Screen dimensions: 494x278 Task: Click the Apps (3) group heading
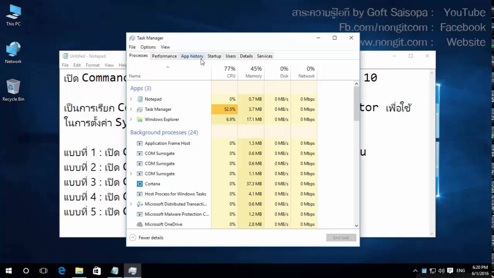coord(141,88)
